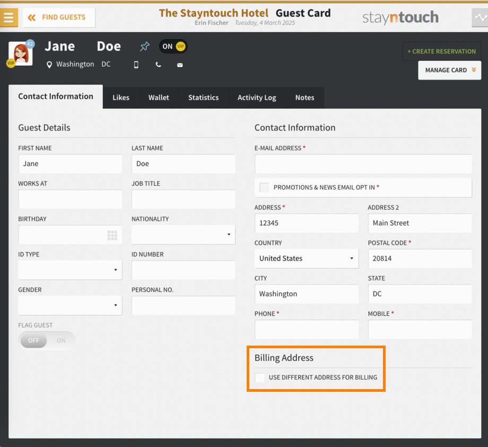Click the State field showing DC
Viewport: 488px width, 447px height.
tap(420, 294)
